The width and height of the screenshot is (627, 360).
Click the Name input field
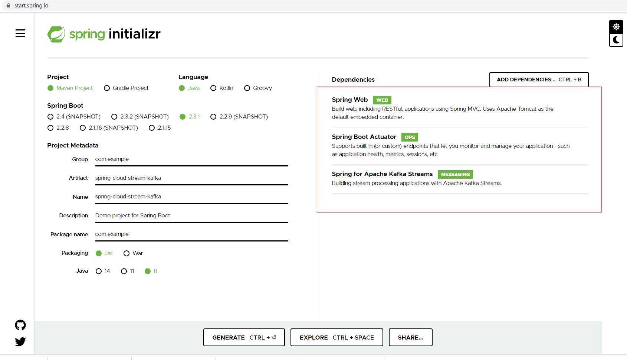(191, 197)
